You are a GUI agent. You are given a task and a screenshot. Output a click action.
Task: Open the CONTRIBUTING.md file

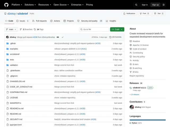click(19, 92)
